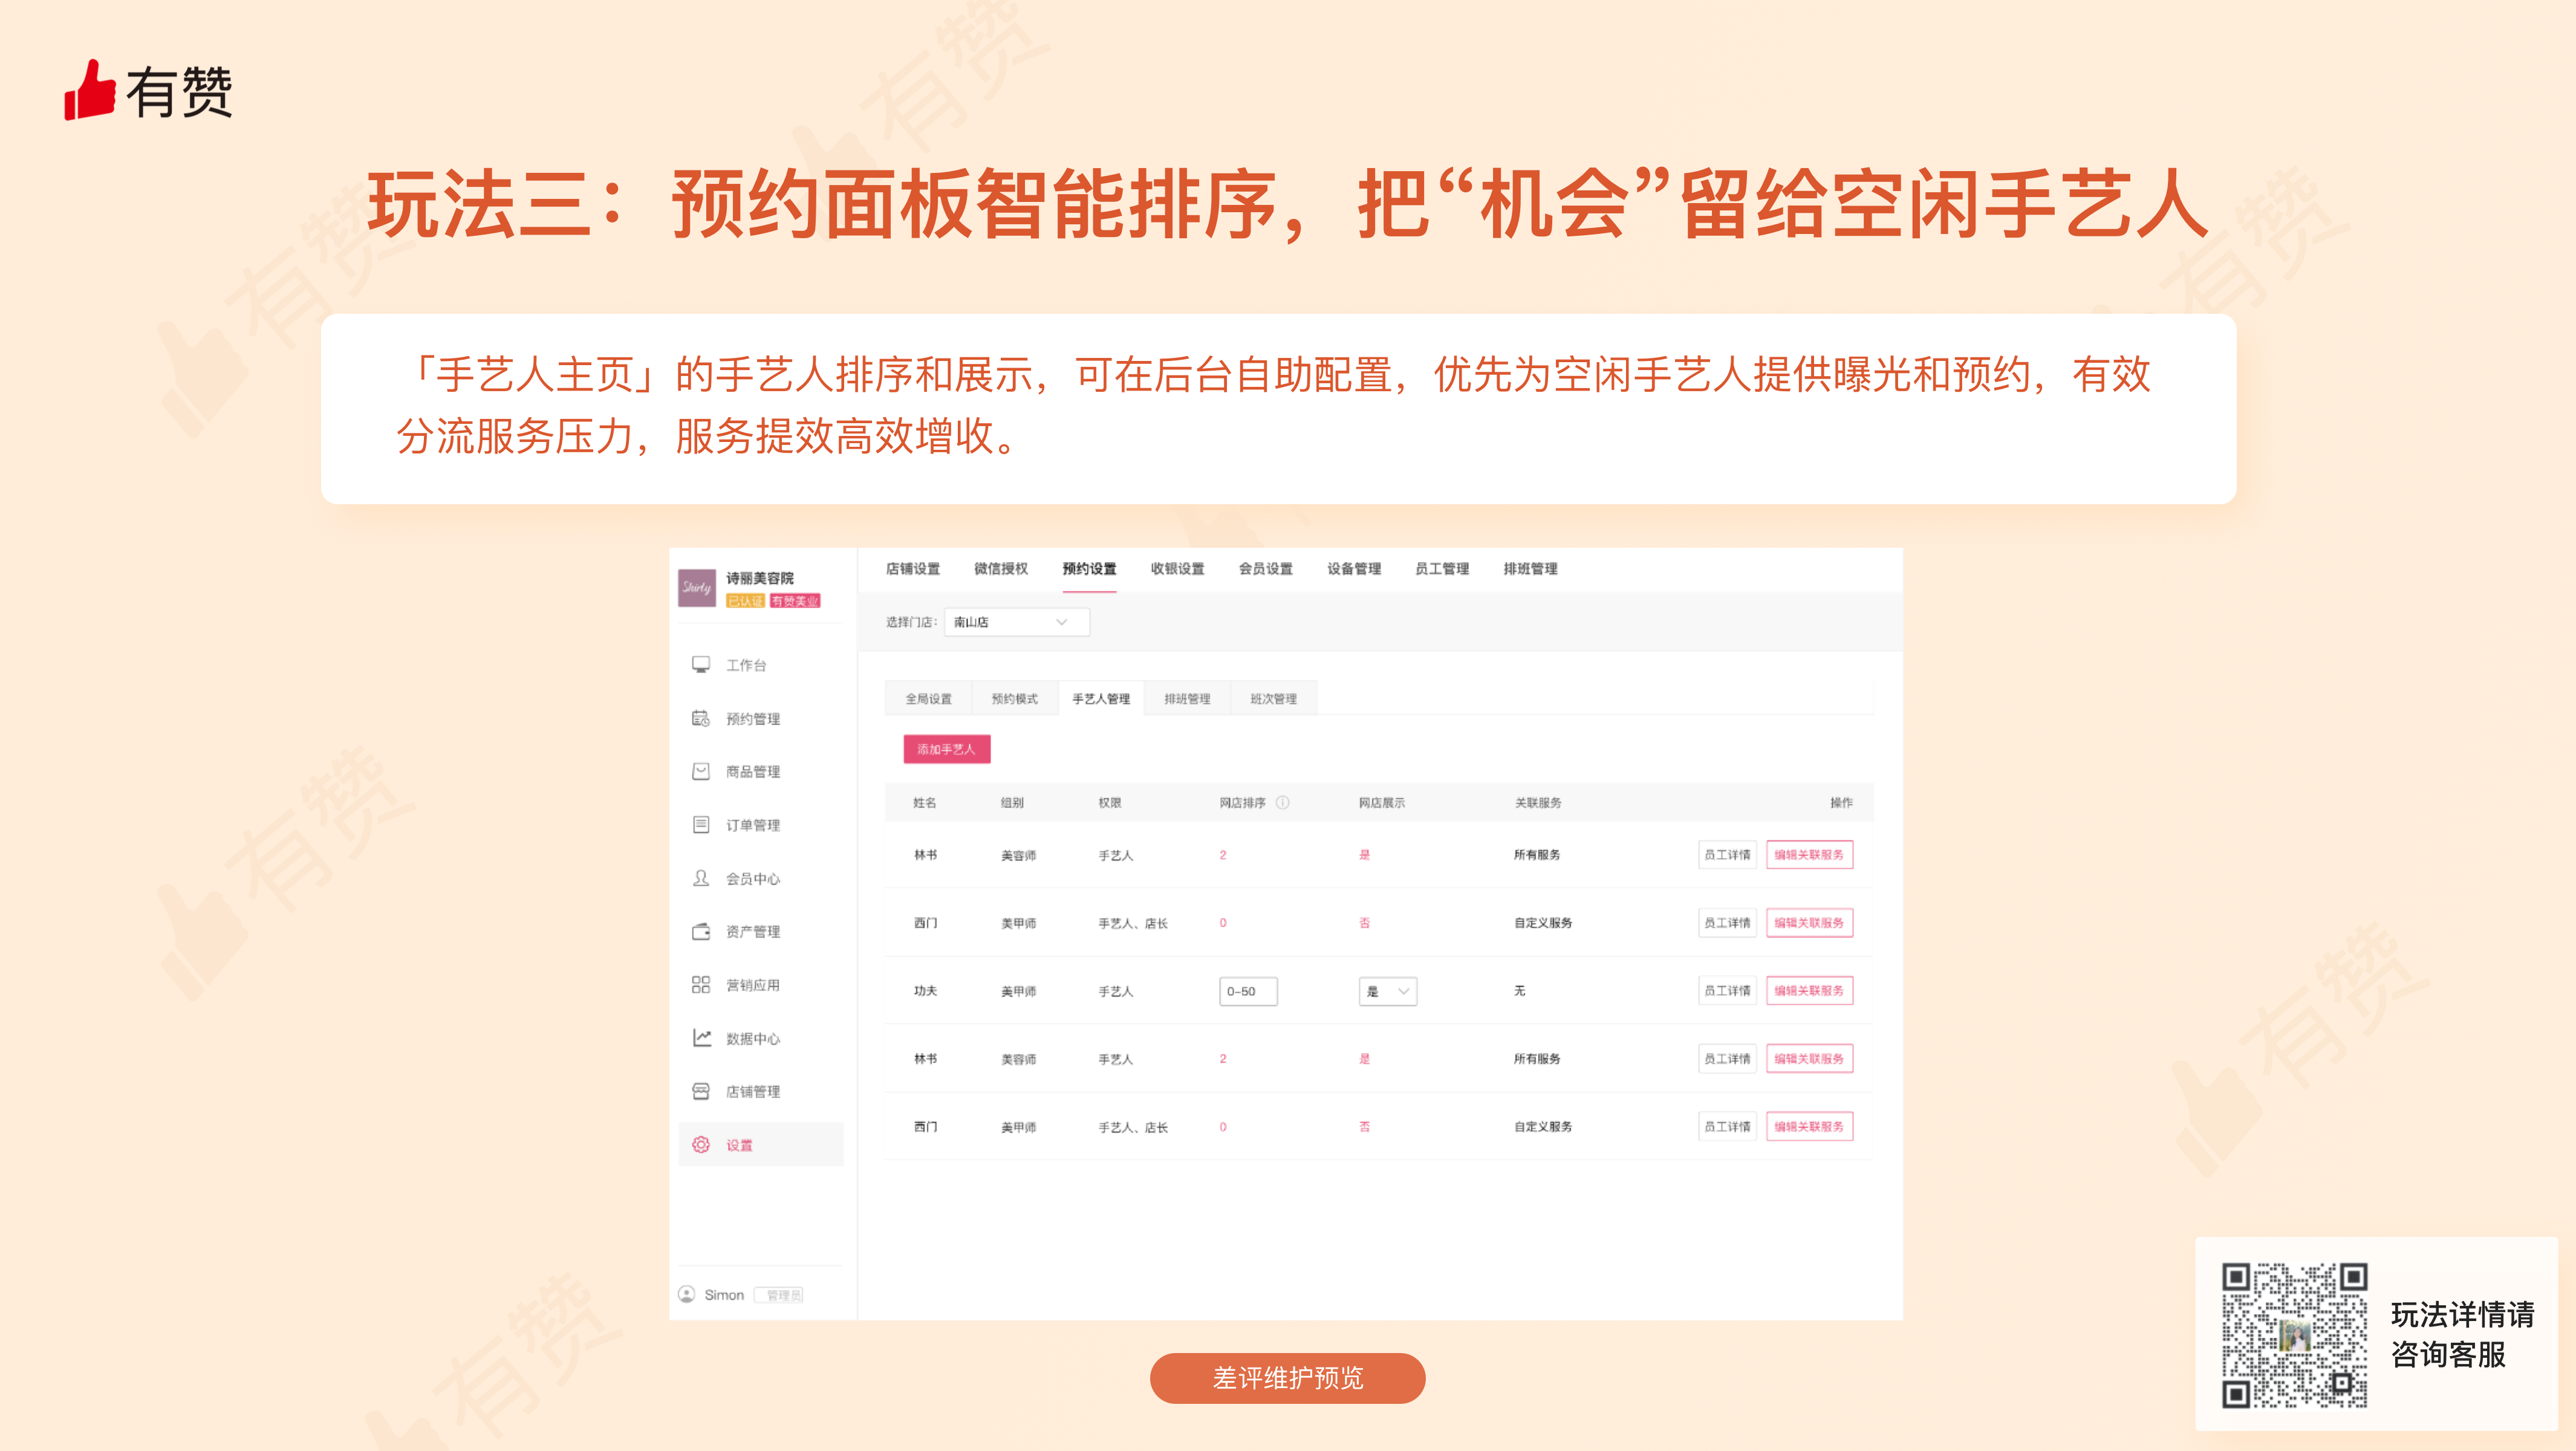Image resolution: width=2576 pixels, height=1451 pixels.
Task: Select the 预约模式 sub-tab
Action: pos(1014,698)
